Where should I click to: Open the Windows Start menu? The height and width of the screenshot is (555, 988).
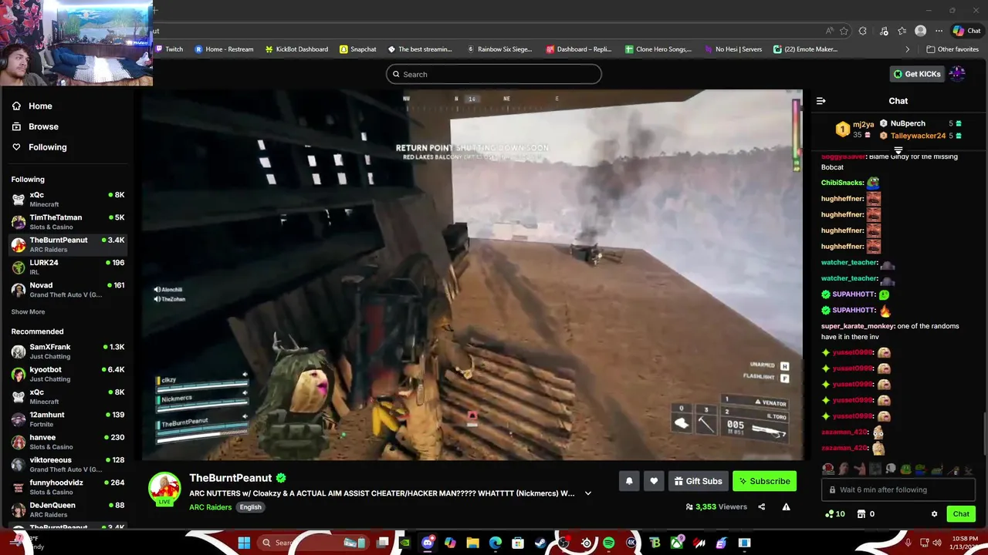coord(244,543)
